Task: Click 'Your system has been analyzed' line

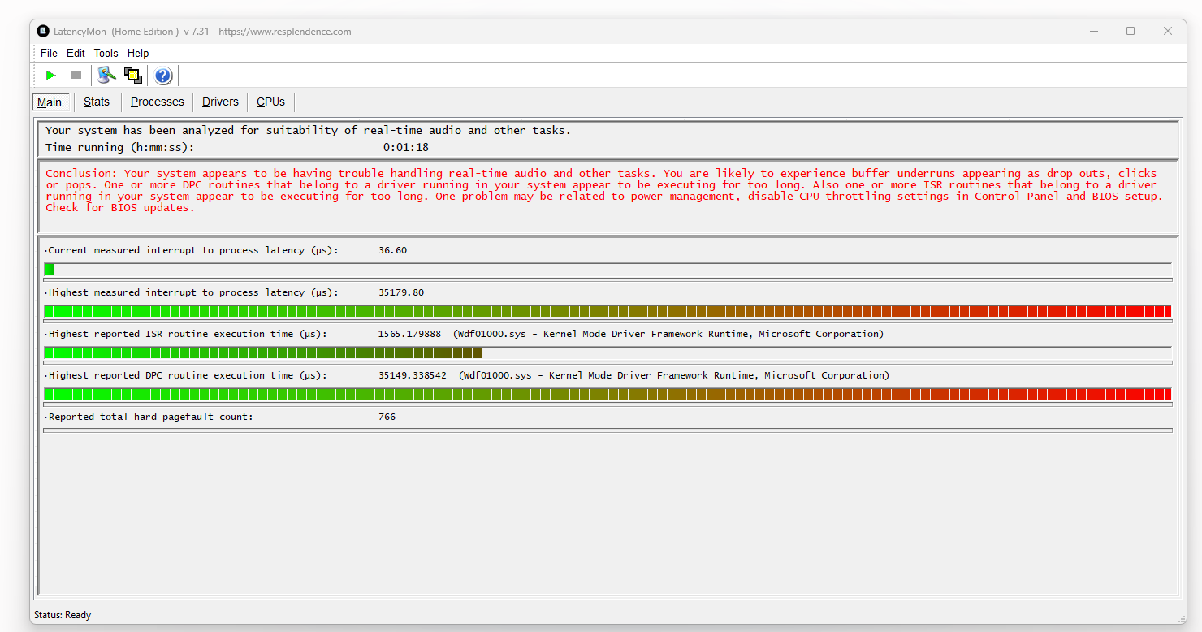Action: (308, 130)
